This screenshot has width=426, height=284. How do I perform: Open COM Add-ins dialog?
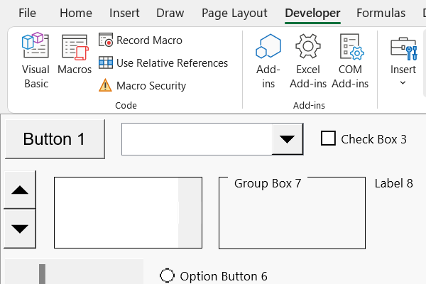point(350,62)
